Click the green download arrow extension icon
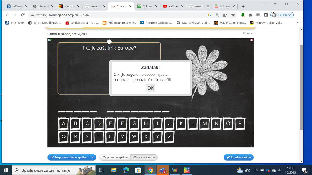312x175 pixels. tap(243, 15)
